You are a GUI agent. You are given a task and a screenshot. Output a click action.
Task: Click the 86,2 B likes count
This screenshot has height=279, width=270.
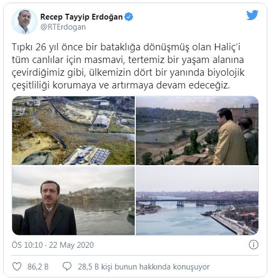click(x=38, y=267)
